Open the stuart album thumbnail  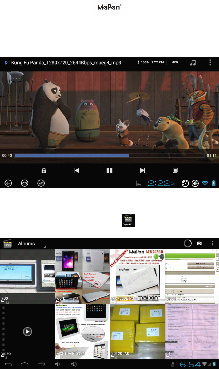click(x=192, y=276)
